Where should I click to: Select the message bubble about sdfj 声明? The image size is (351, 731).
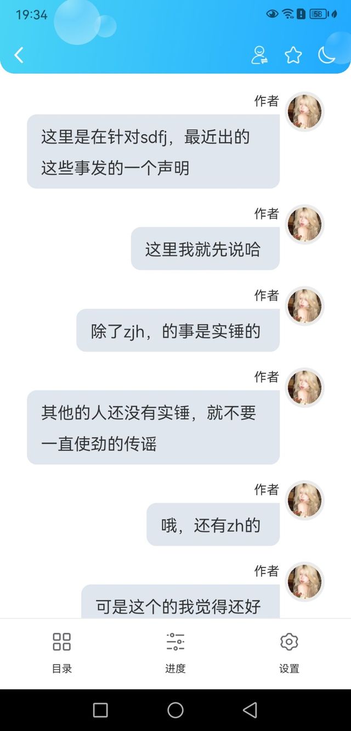pos(153,152)
